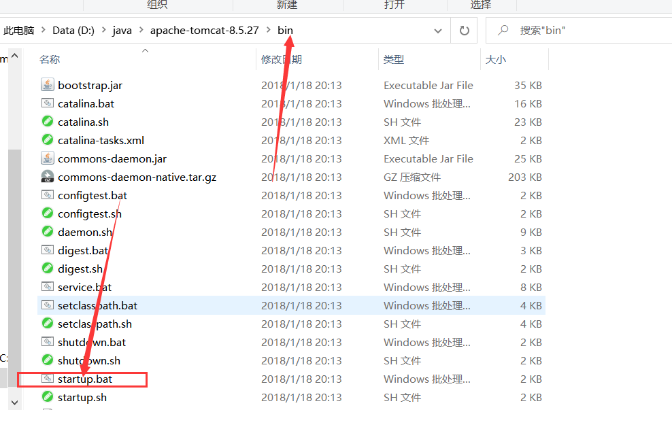This screenshot has height=429, width=672.
Task: Navigate to 此电脑 in breadcrumb
Action: [x=19, y=31]
